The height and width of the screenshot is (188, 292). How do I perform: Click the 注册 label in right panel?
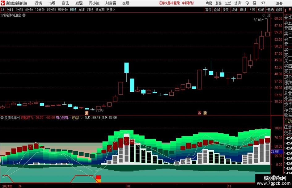click(x=288, y=127)
